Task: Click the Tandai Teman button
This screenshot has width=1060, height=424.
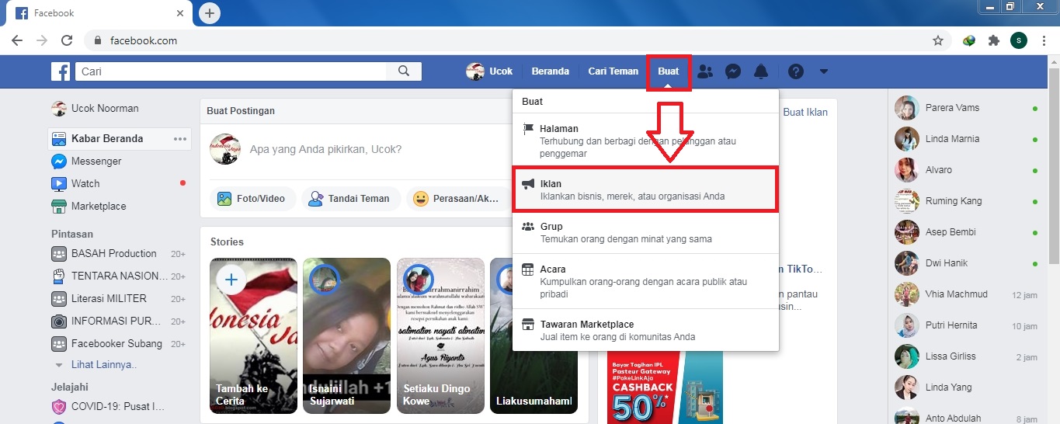Action: [351, 199]
